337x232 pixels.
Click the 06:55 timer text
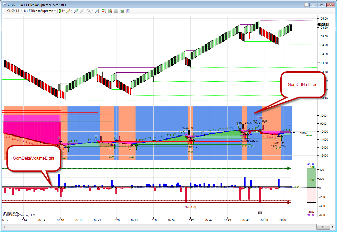coord(310,214)
